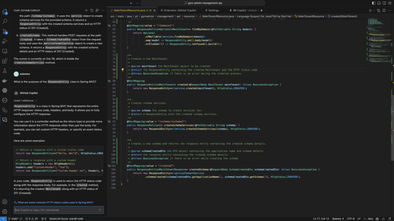Send the Copilot chat message
394x221 pixels.
click(100, 210)
